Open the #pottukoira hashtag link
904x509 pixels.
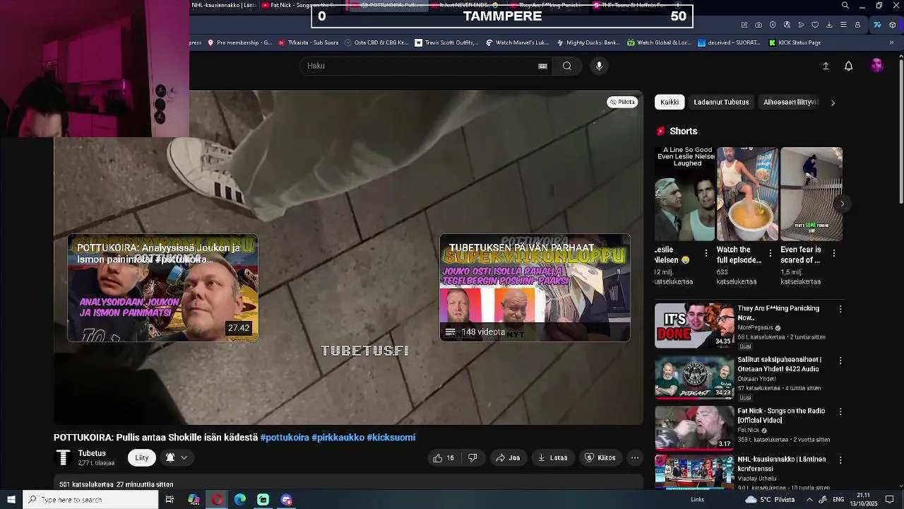[x=285, y=438]
